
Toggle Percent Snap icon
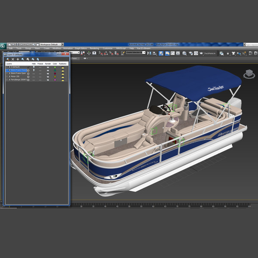(x=111, y=53)
